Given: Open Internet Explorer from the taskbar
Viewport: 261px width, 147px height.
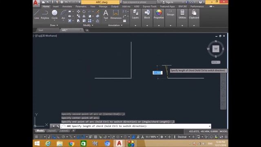Looking at the screenshot, I should pyautogui.click(x=48, y=143).
